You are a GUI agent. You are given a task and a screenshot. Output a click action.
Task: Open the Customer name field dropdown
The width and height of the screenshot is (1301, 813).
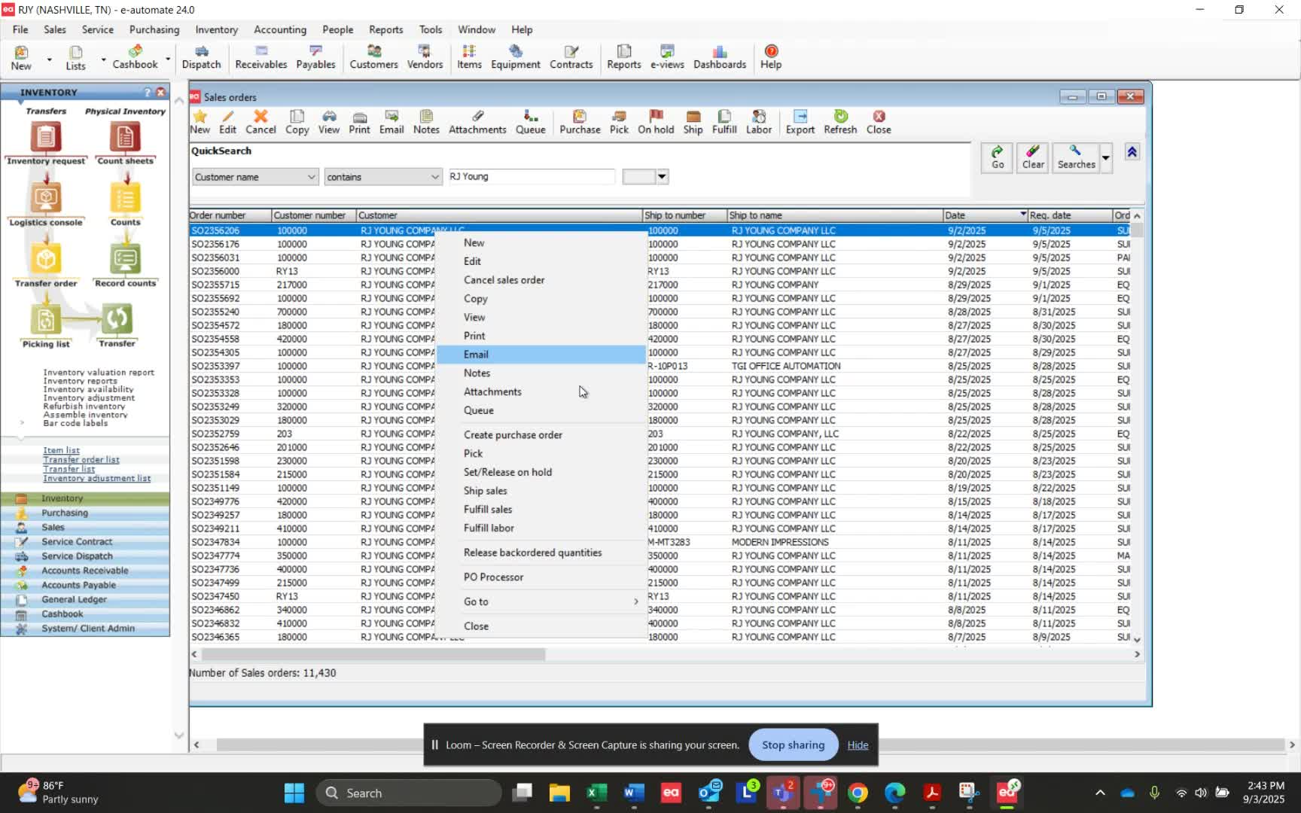(x=311, y=177)
